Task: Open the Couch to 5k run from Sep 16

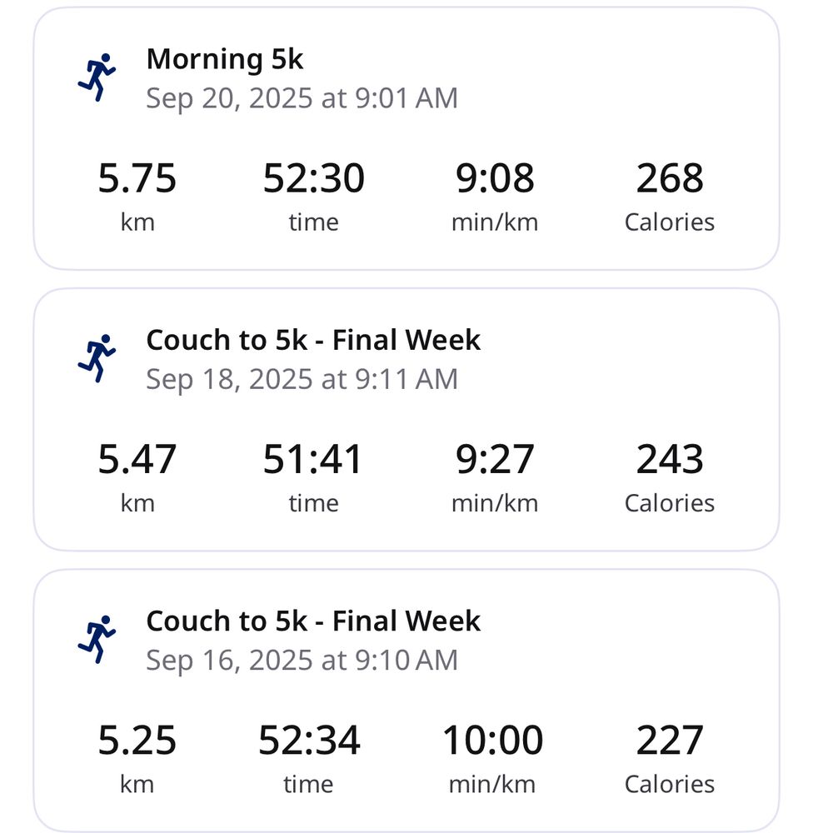Action: click(x=313, y=621)
